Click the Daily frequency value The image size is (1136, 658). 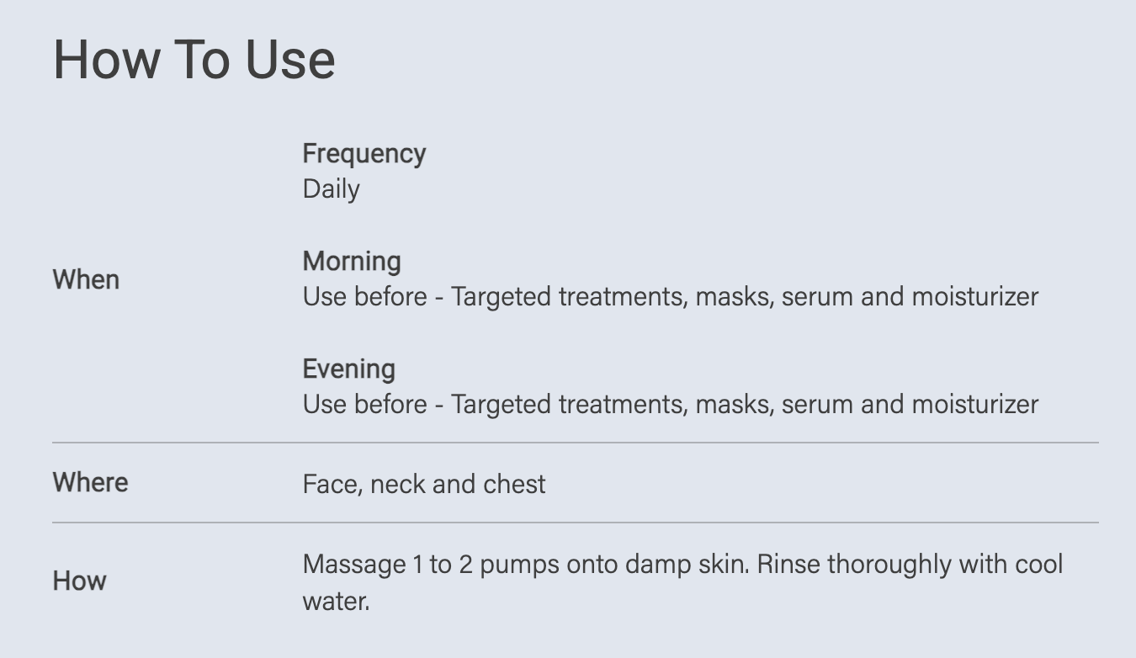[x=331, y=189]
